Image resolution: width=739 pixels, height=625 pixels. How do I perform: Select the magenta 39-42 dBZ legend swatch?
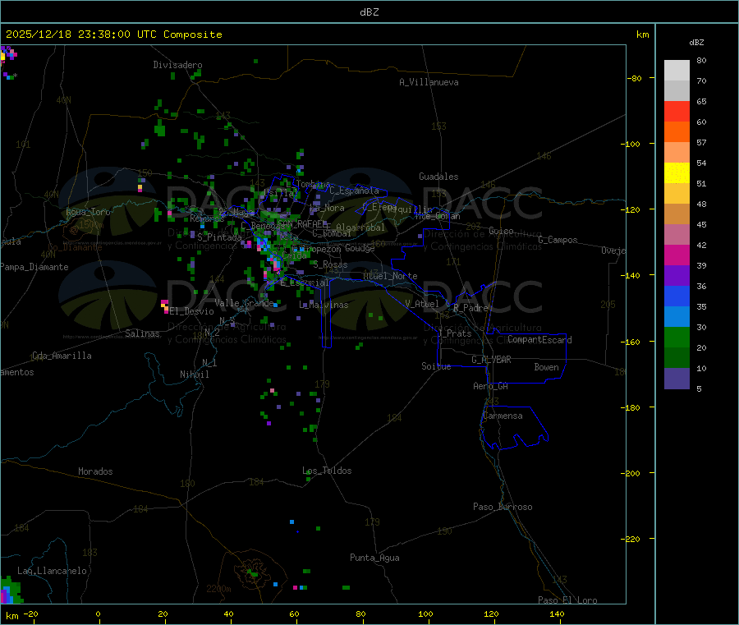[677, 255]
